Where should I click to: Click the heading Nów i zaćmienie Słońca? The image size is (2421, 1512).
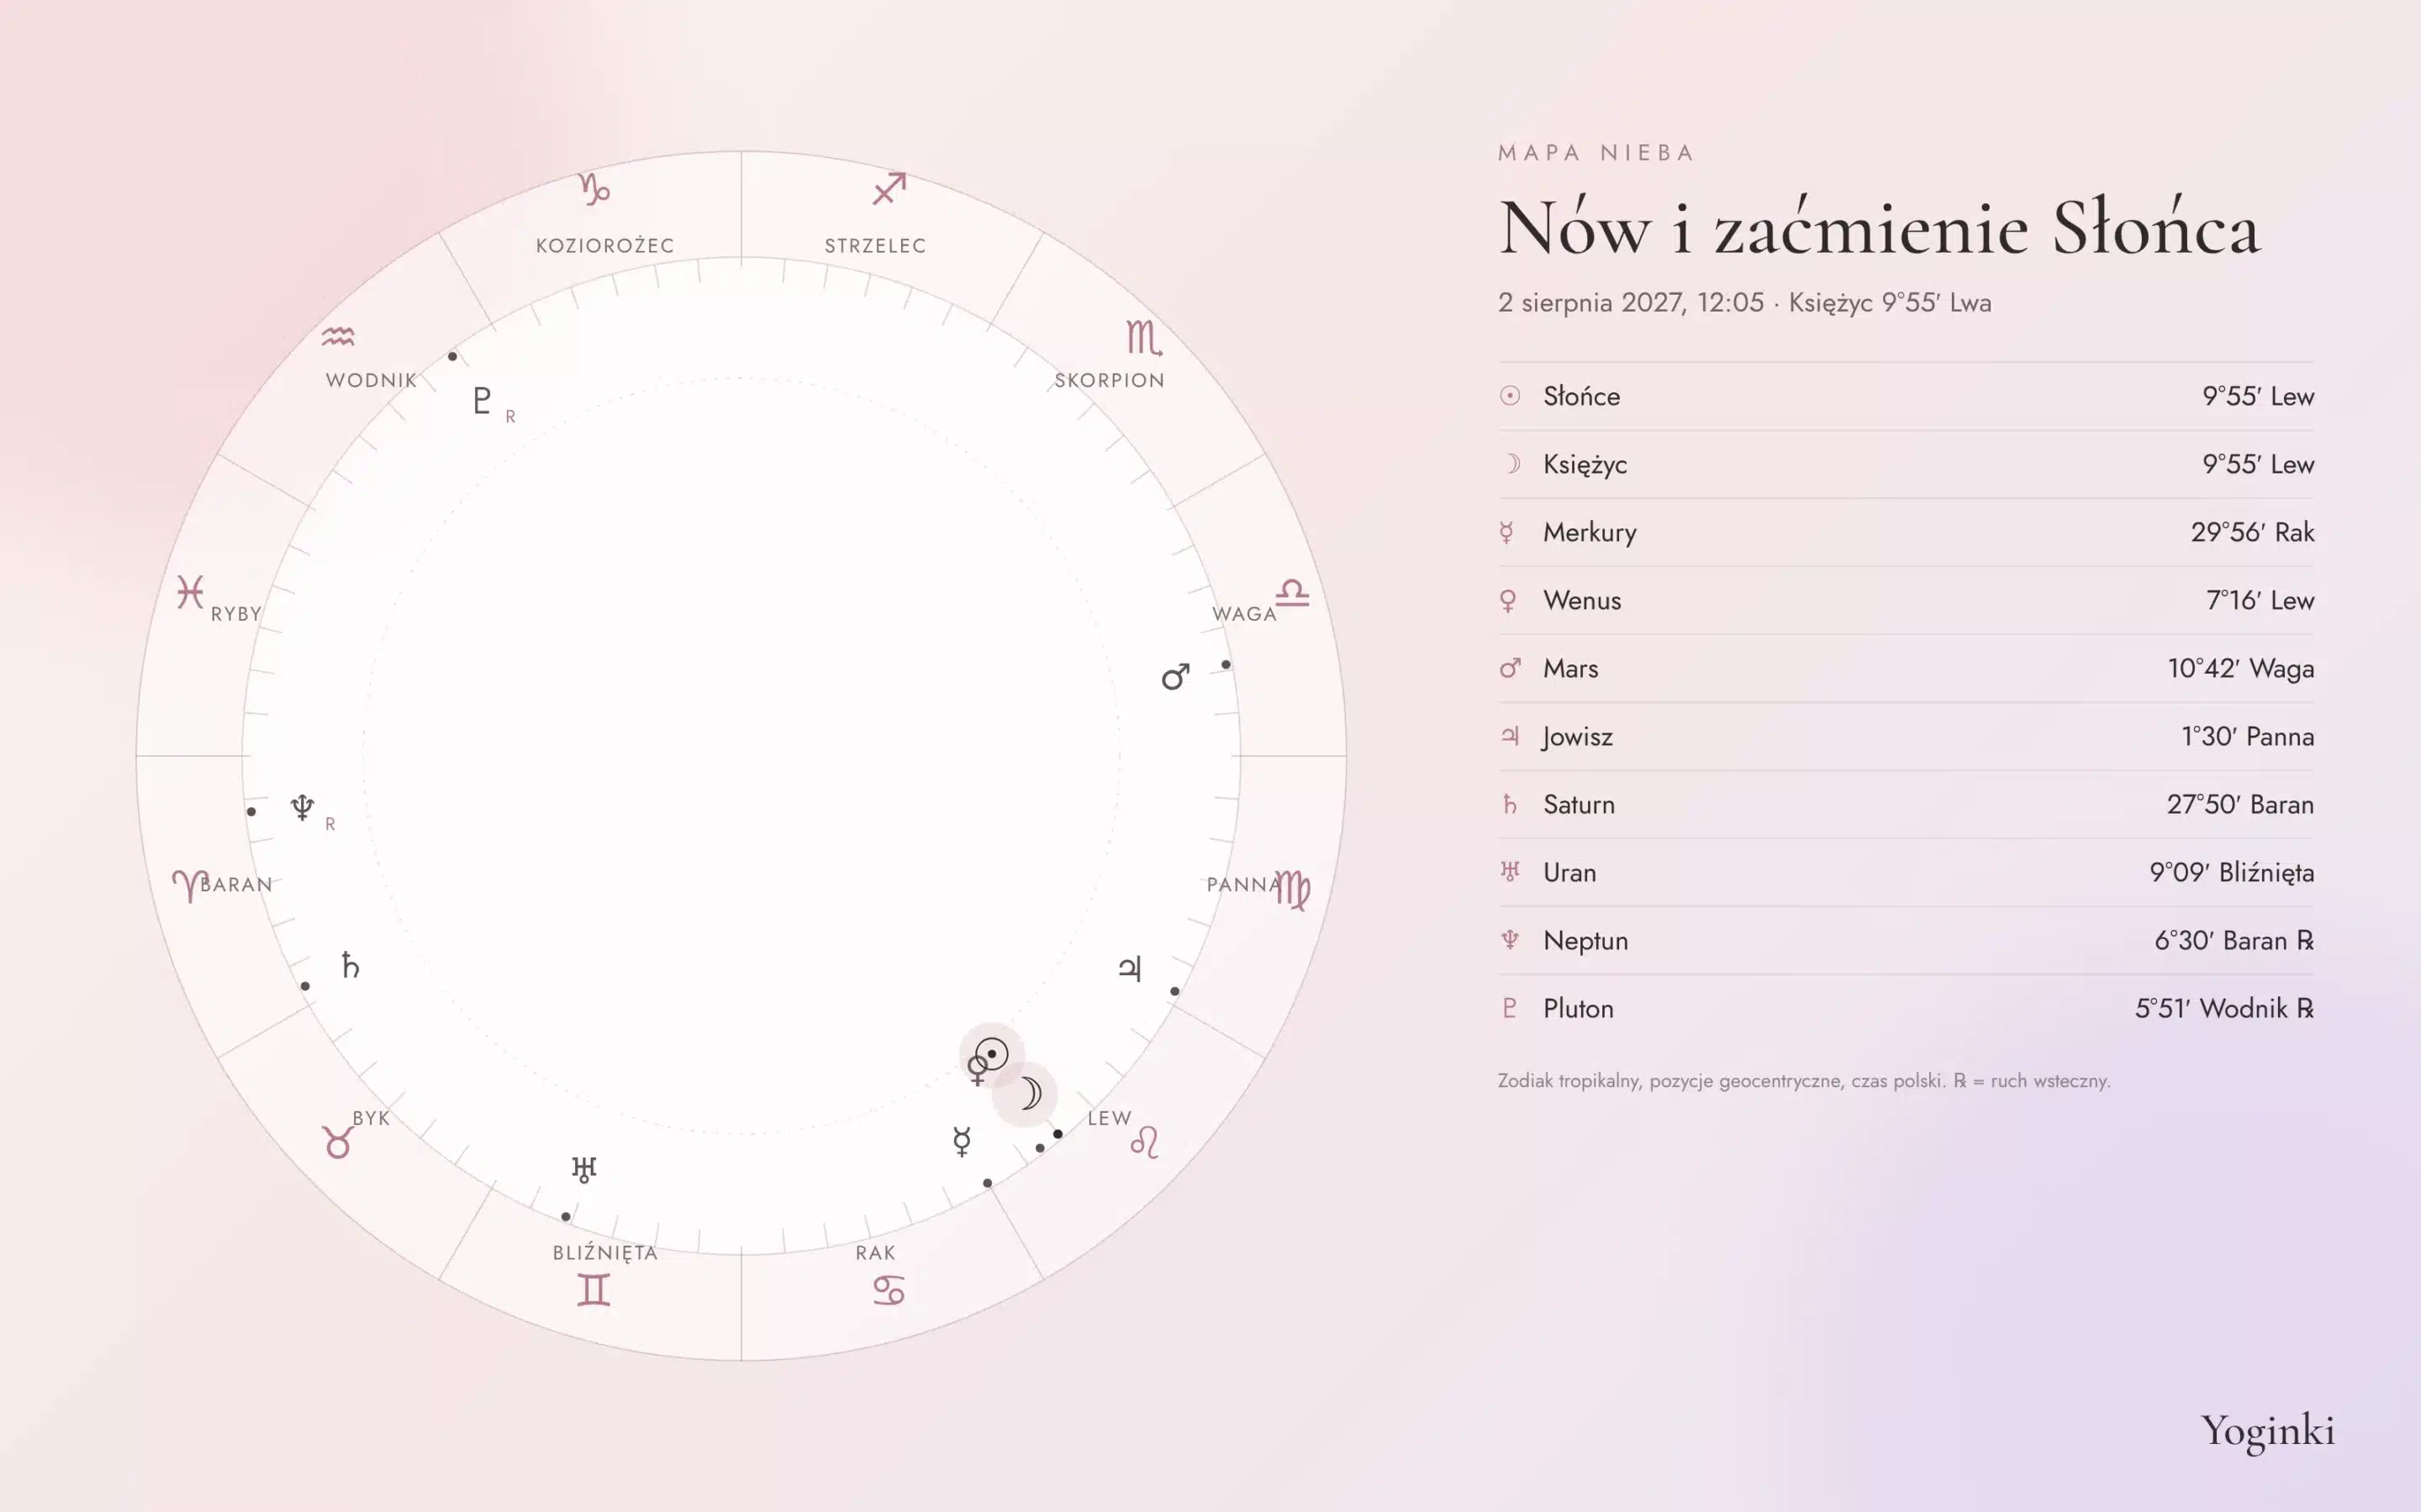tap(1879, 227)
